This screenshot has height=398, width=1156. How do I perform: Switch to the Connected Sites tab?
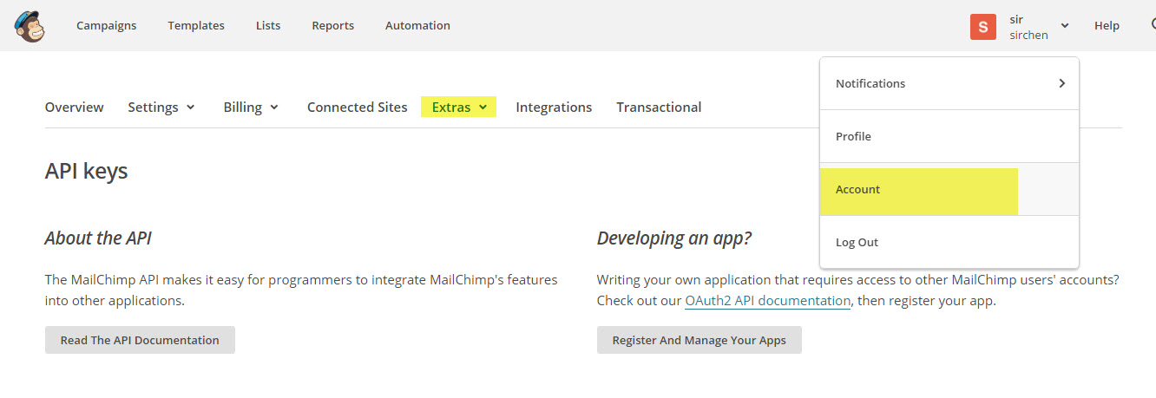[357, 108]
